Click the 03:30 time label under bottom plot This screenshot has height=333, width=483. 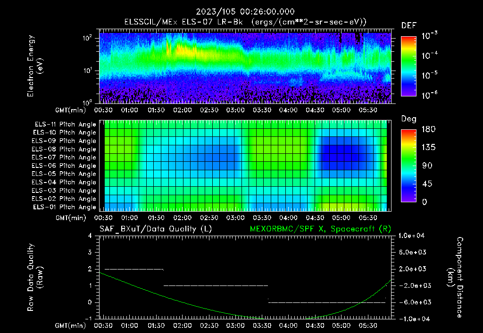tap(262, 325)
